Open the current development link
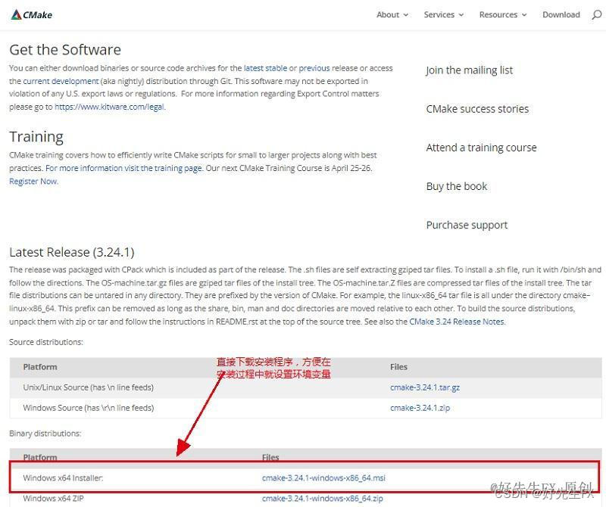The height and width of the screenshot is (507, 606). pos(61,81)
